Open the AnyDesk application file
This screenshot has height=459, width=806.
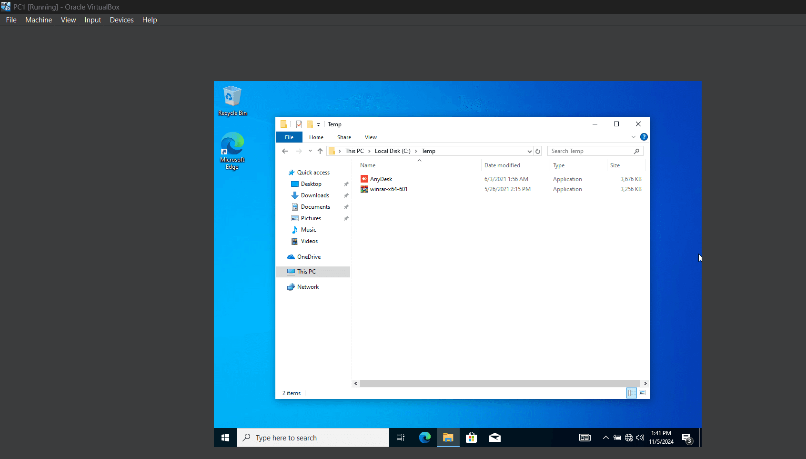click(381, 179)
